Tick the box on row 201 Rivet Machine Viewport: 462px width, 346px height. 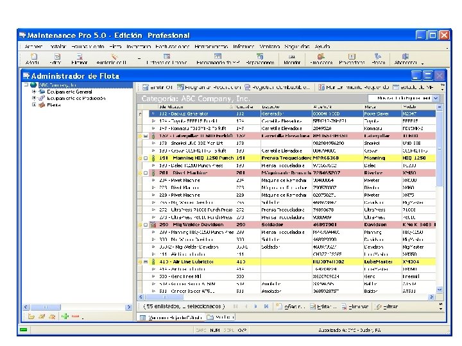[x=146, y=173]
